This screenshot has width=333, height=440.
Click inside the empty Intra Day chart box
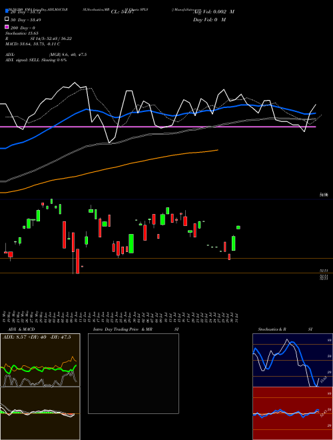[x=133, y=373]
